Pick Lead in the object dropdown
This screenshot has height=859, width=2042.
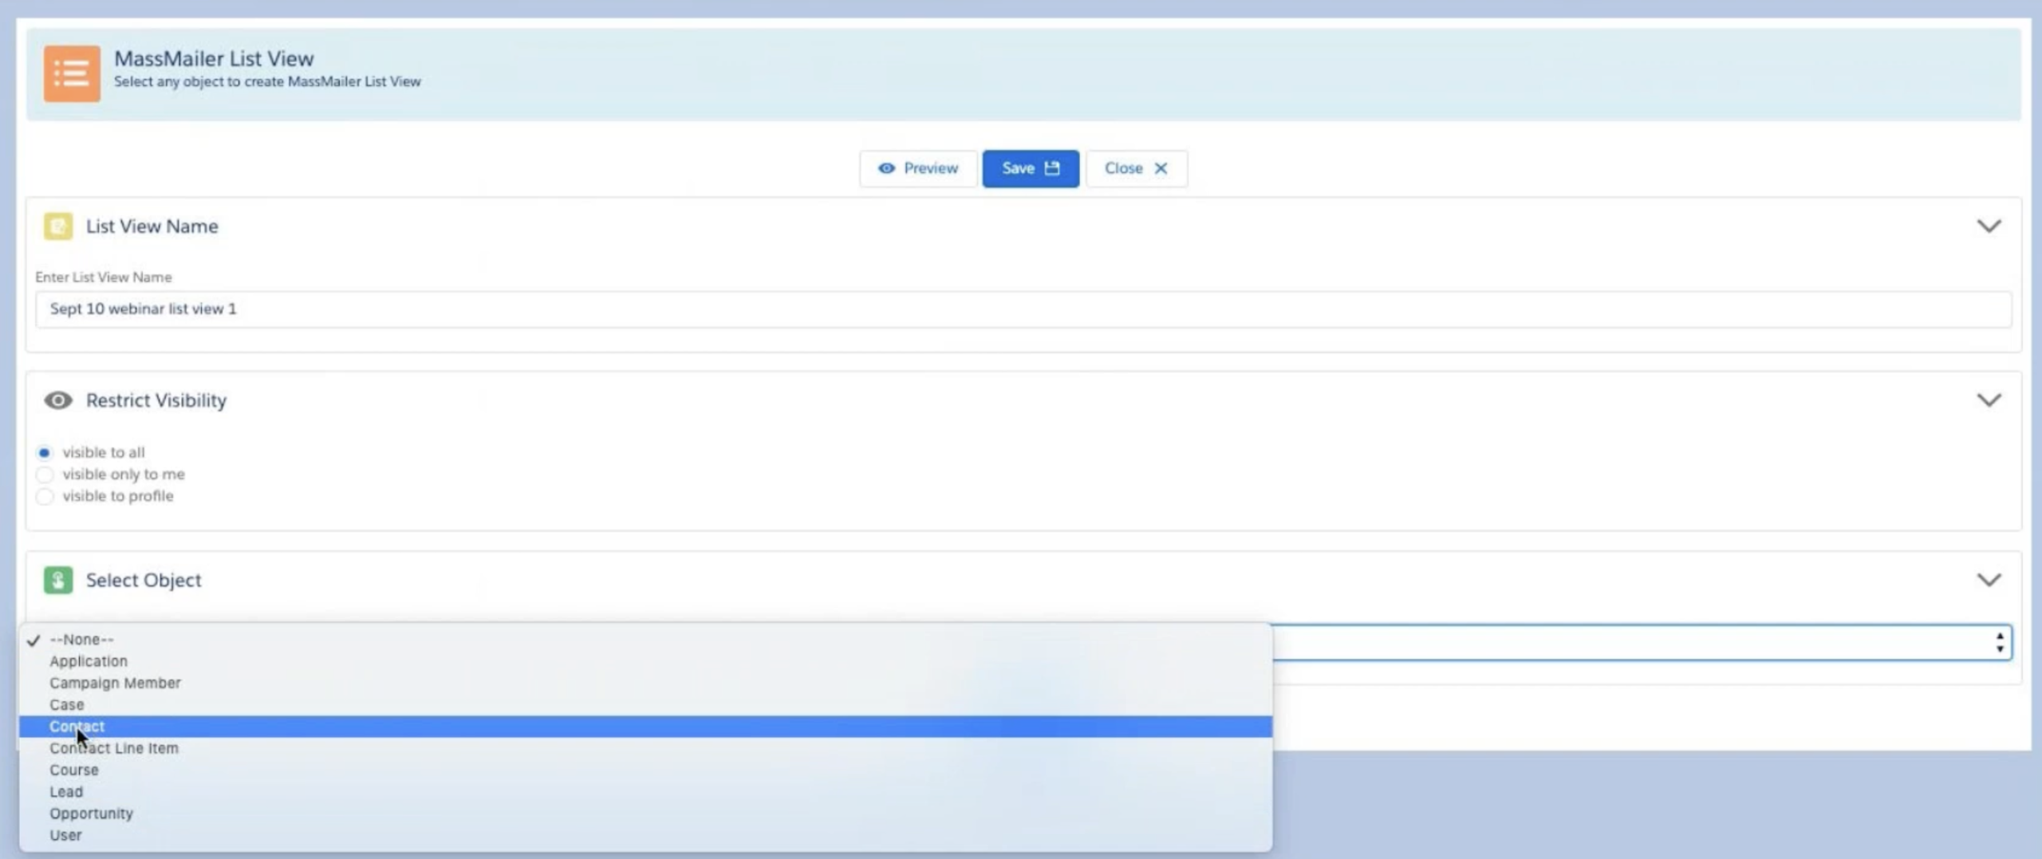645,792
